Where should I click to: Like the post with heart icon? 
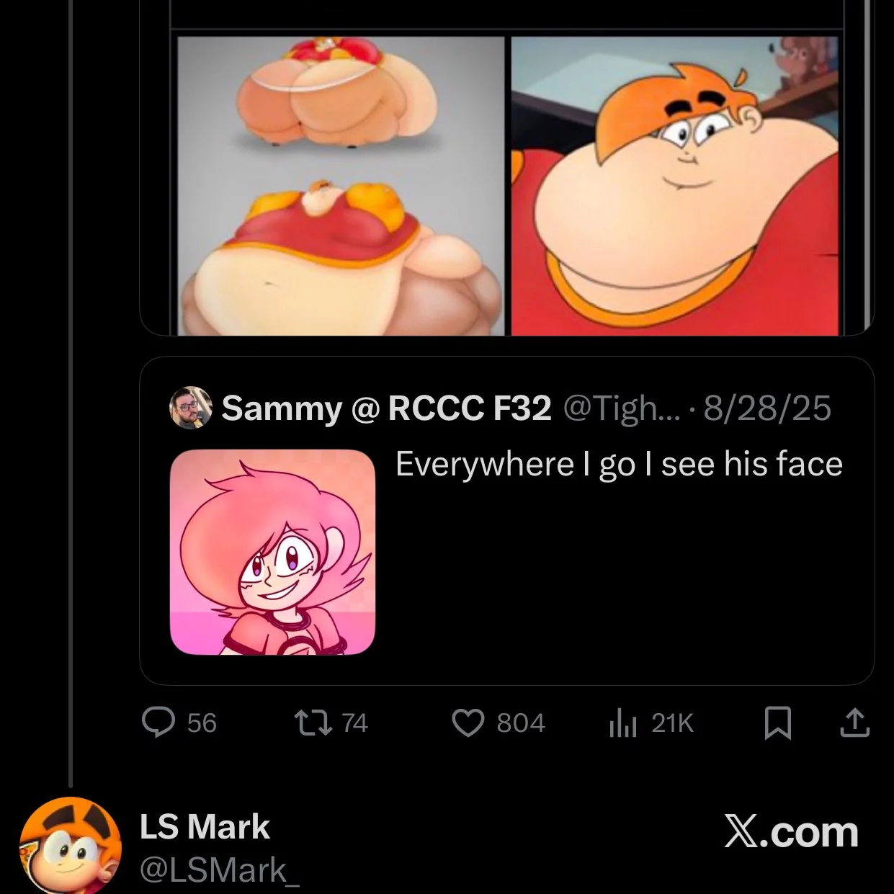[x=468, y=723]
